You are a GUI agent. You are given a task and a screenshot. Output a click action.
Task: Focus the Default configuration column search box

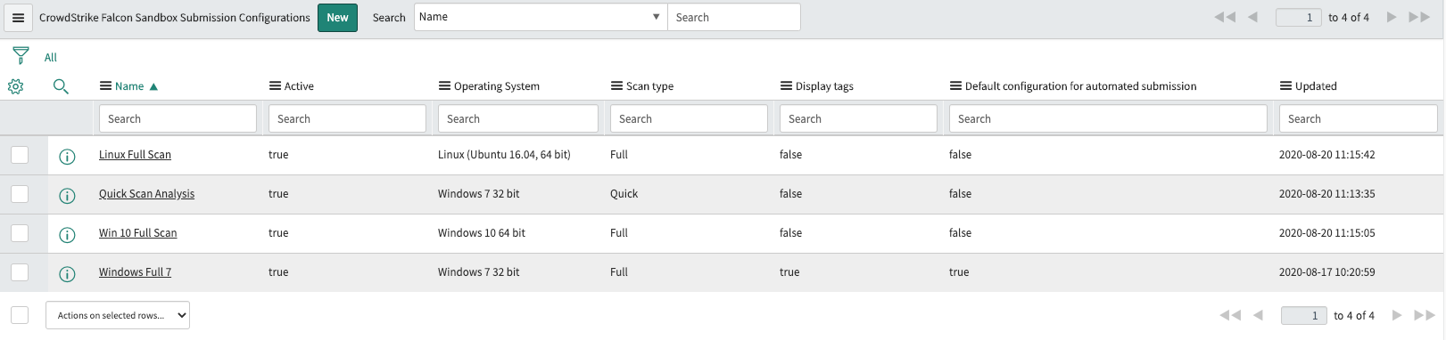(x=1108, y=118)
